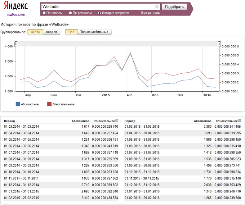The height and width of the screenshot is (205, 245).
Task: Select the period 01.02.2015 - 28.02.2015
Action: tap(21, 198)
